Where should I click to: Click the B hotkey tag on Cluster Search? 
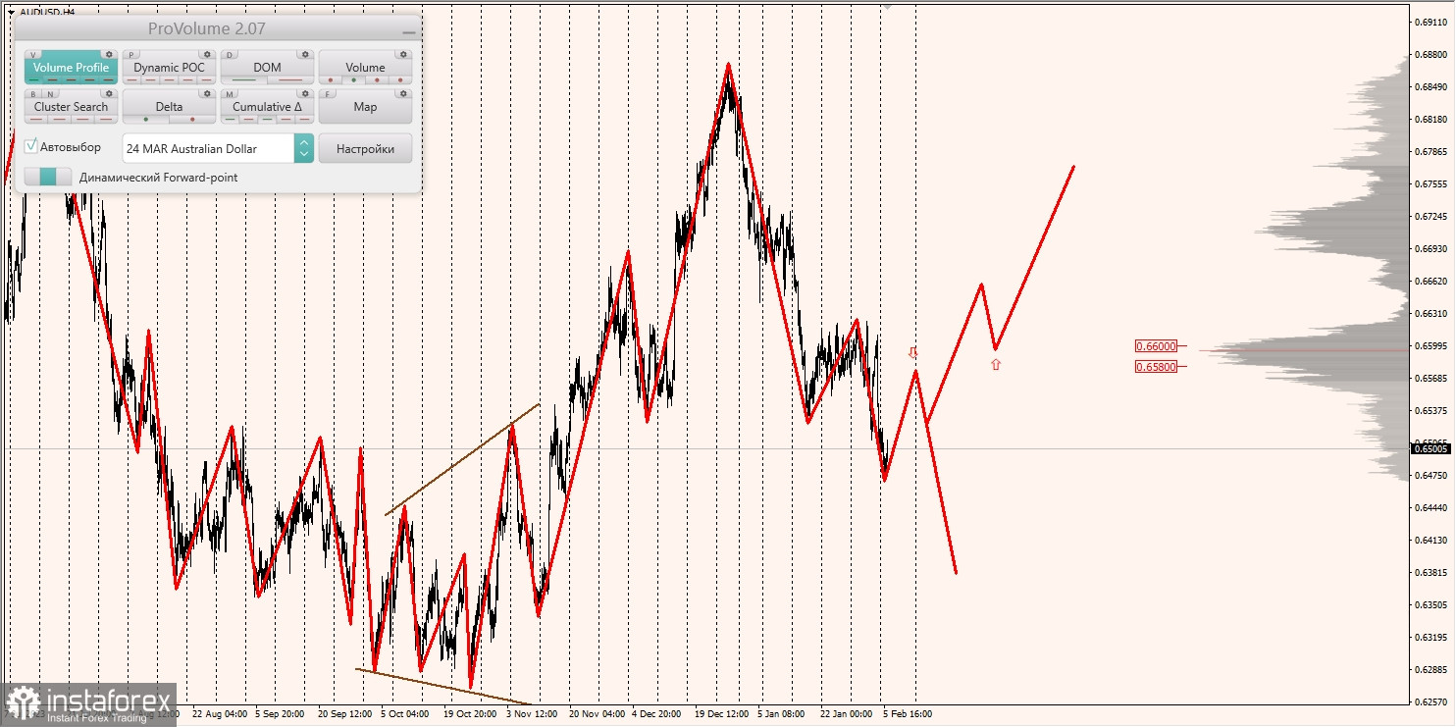[34, 94]
